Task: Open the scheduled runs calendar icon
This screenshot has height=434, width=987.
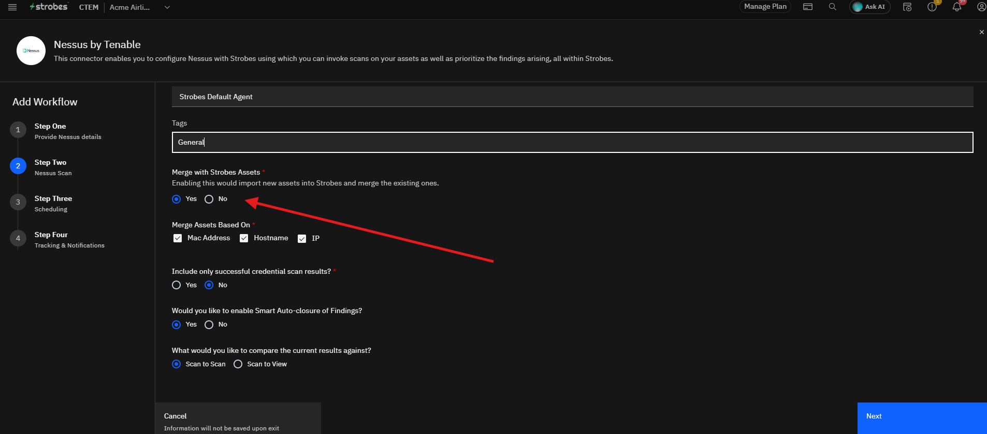Action: click(907, 7)
